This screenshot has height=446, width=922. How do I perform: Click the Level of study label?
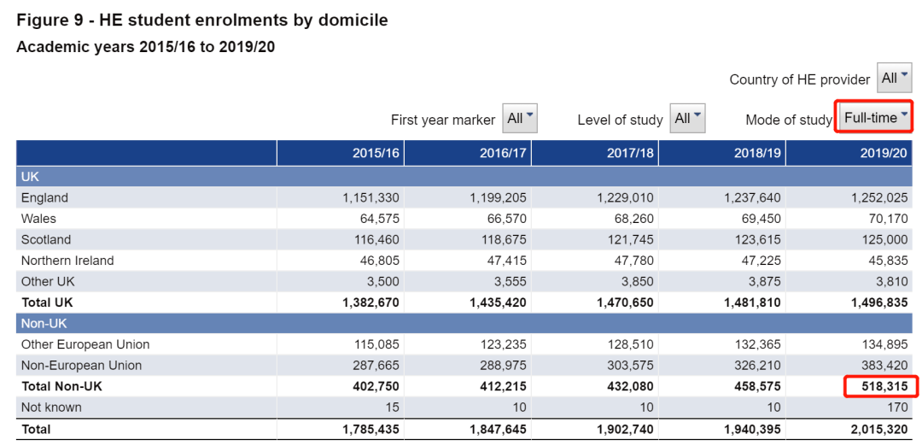coord(621,120)
